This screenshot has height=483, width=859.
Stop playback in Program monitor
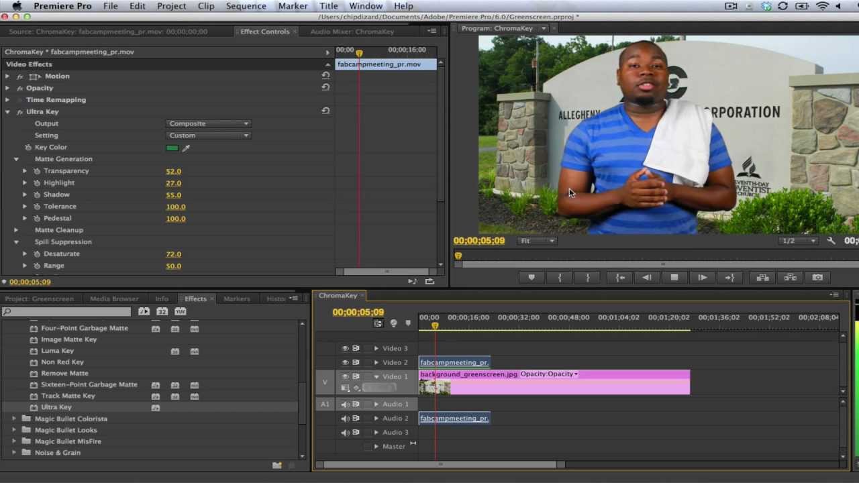point(674,278)
